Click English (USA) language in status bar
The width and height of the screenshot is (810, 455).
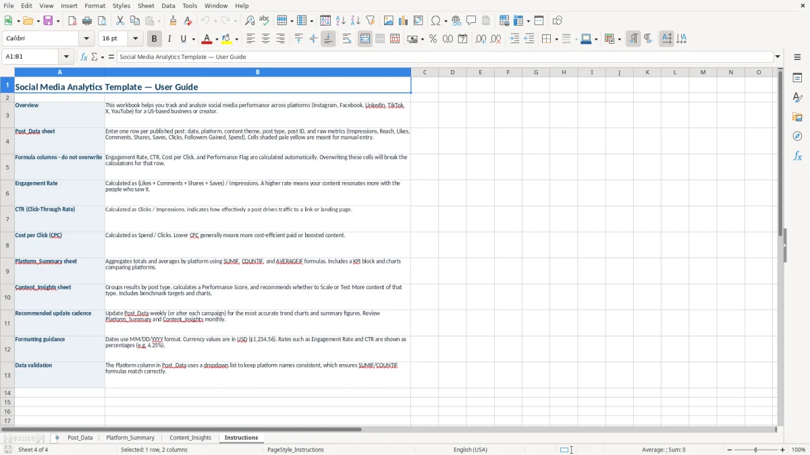click(x=470, y=450)
